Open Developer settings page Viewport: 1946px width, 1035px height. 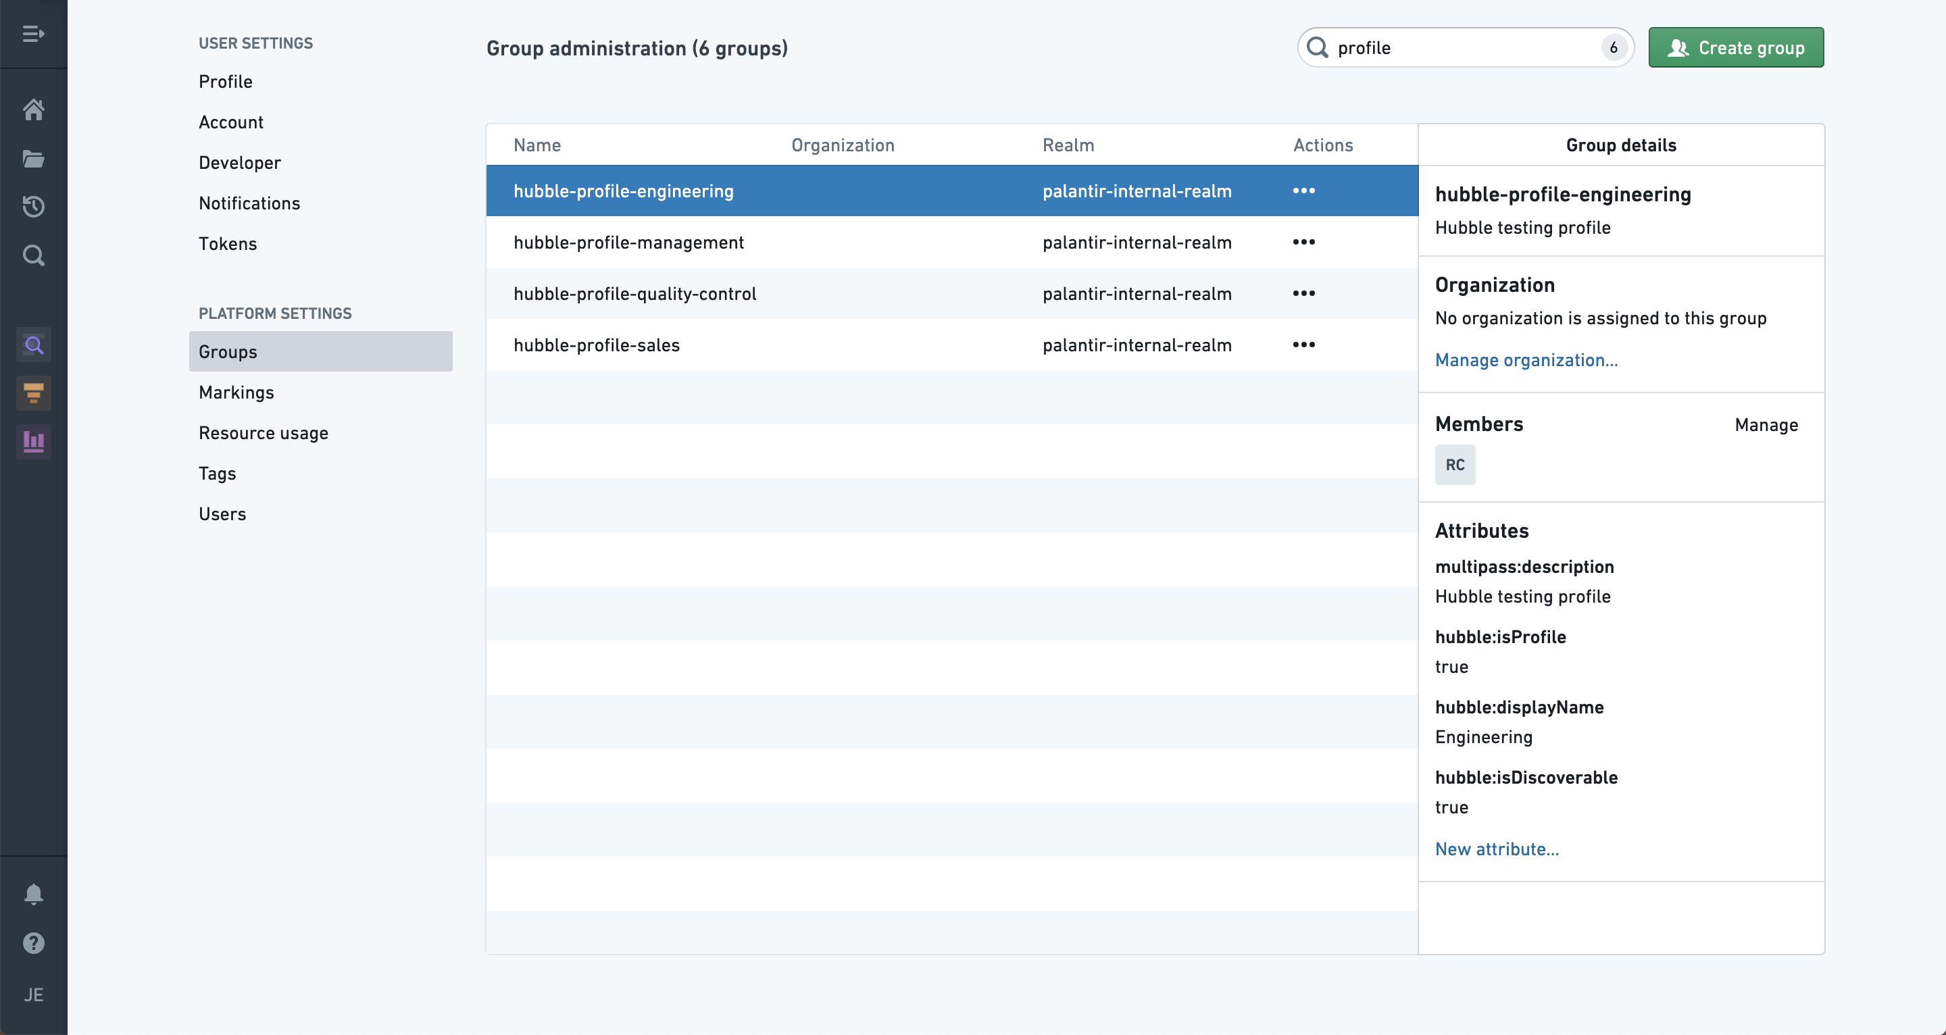coord(239,162)
